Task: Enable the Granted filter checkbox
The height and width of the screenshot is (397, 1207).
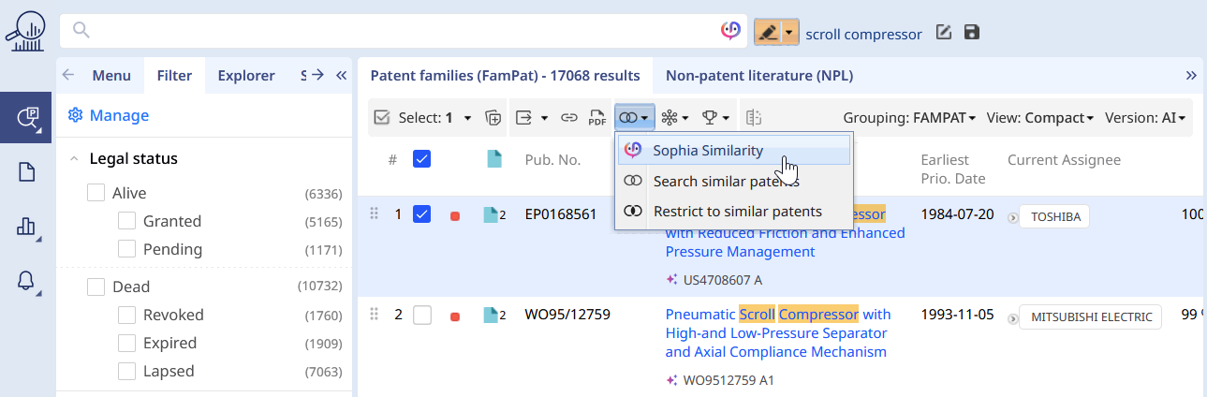Action: [126, 221]
